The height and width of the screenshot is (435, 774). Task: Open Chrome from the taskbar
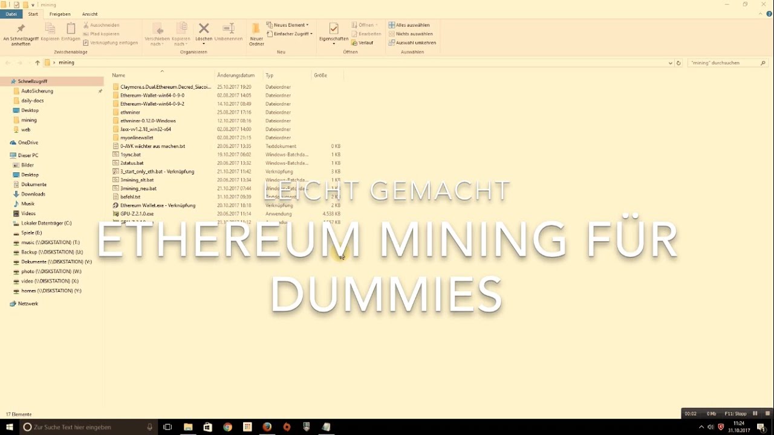(227, 427)
